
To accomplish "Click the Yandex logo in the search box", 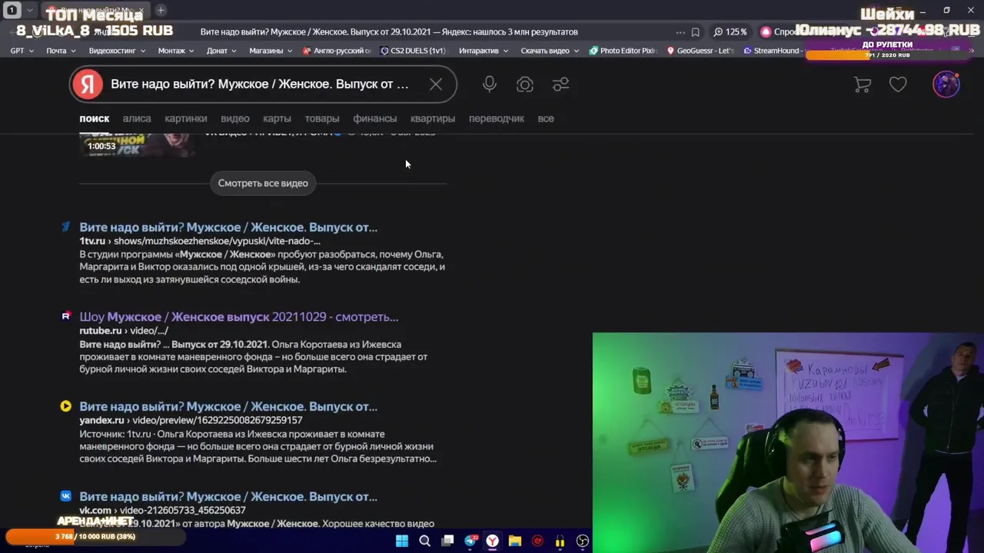I will click(88, 84).
